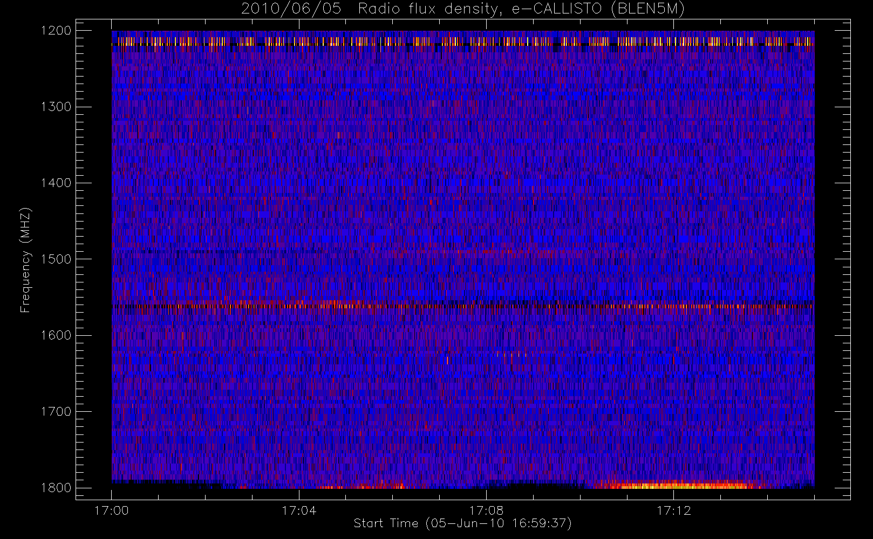Click the 1500 frequency tick label
The height and width of the screenshot is (539, 873).
56,259
